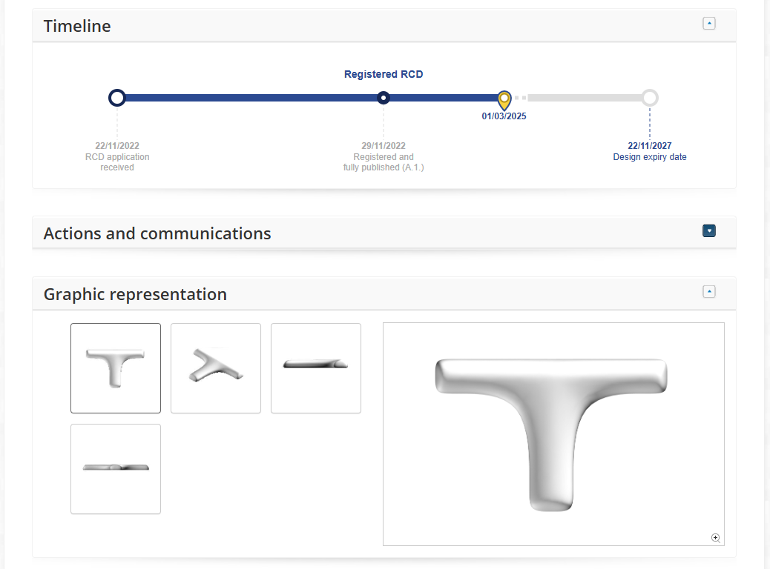Viewport: 770px width, 569px height.
Task: Click the 22/11/2027 expiry date
Action: tap(650, 146)
